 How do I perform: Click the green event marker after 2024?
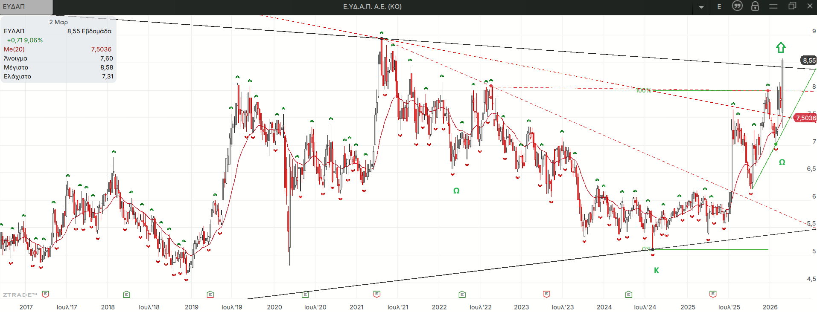click(x=628, y=294)
